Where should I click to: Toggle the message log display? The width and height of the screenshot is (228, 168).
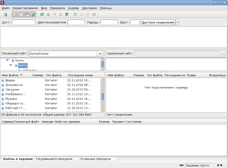[15, 14]
